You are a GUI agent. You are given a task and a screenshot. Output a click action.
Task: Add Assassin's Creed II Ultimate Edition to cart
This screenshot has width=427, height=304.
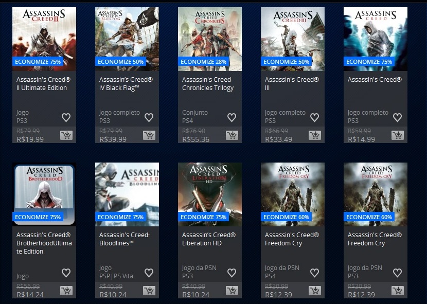coord(66,135)
